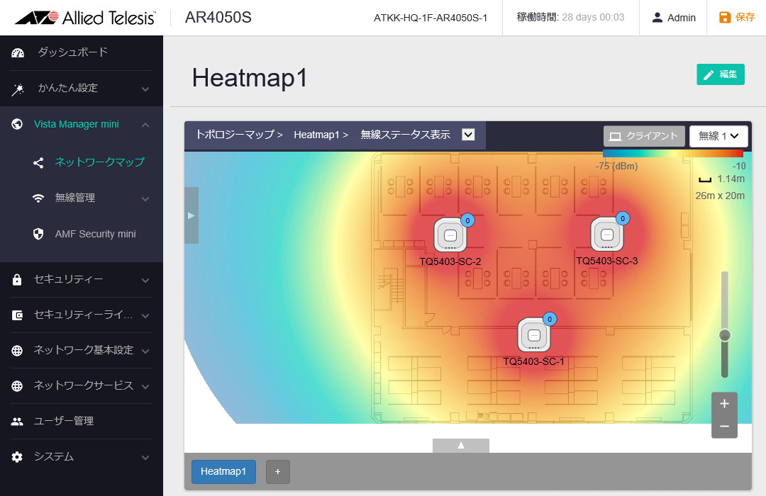Open AMF Security mini menu item
The image size is (766, 496).
tap(95, 234)
